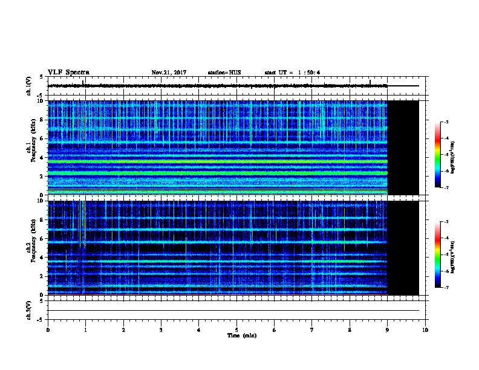
Task: Click the ch.2 frequency axis "2" tick label
Action: pos(42,276)
